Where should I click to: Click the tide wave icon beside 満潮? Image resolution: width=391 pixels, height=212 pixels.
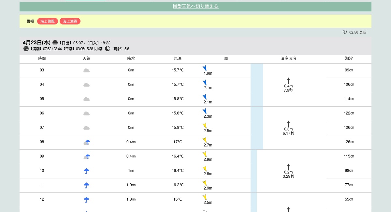click(26, 49)
